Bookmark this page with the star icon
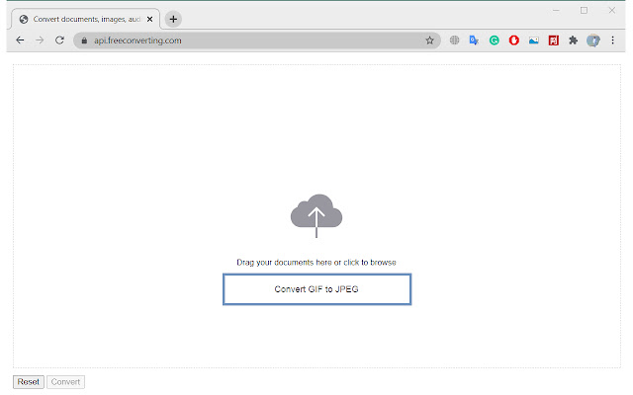The width and height of the screenshot is (633, 395). [429, 40]
